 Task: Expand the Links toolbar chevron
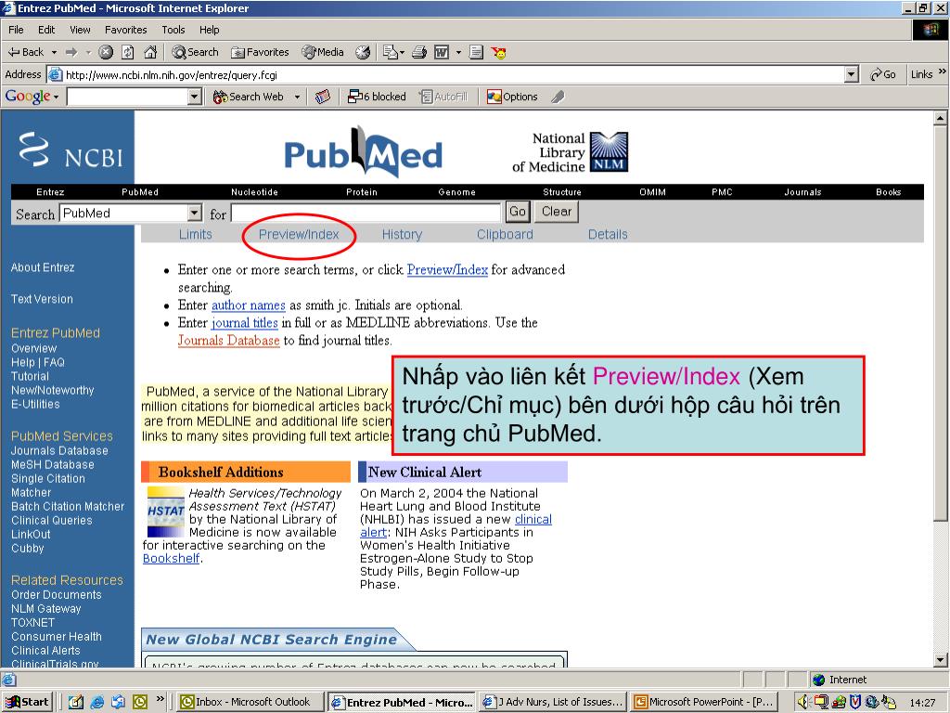pyautogui.click(x=943, y=71)
